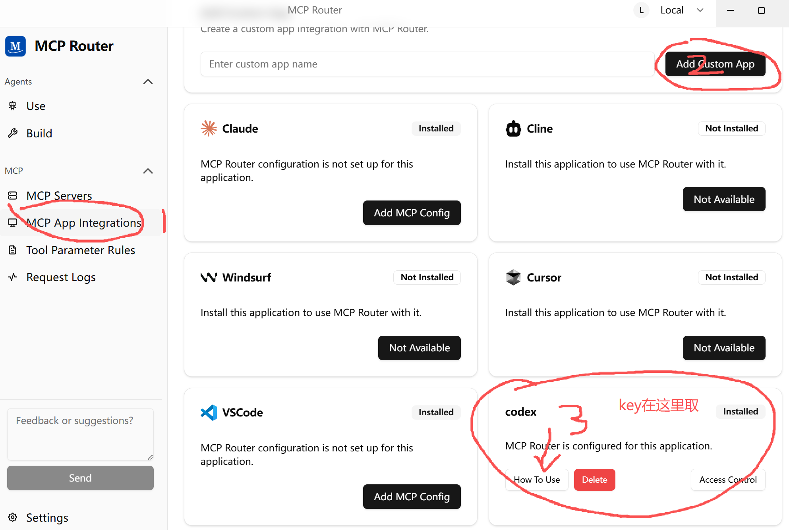
Task: Click Add MCP Config for Claude
Action: click(412, 213)
